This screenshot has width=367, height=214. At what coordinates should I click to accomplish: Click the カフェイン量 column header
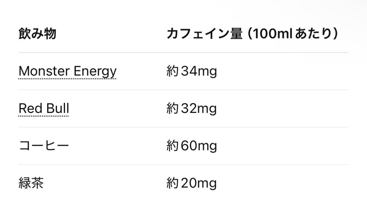point(204,34)
